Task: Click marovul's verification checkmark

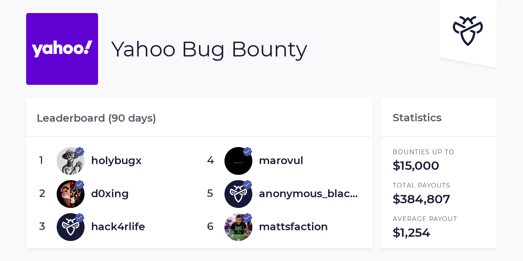Action: (x=248, y=151)
